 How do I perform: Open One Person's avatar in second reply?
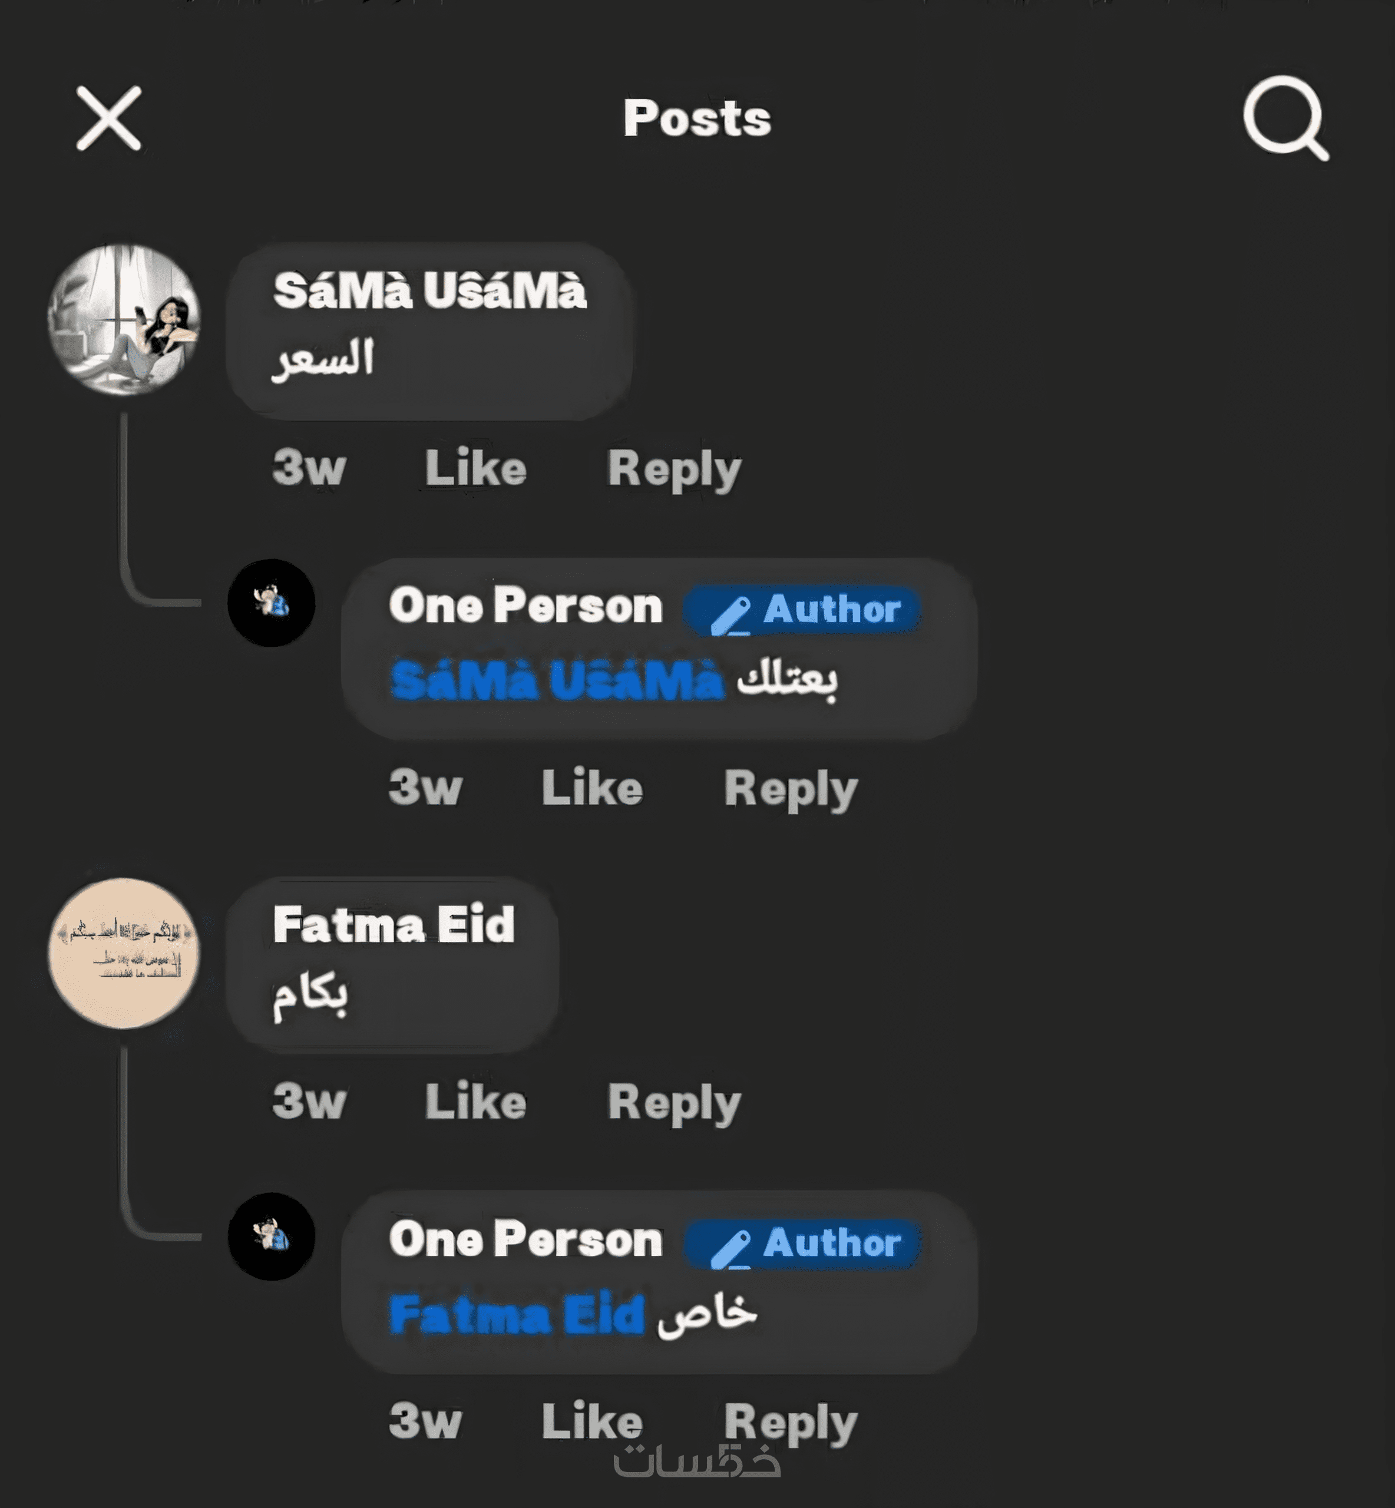(x=272, y=1236)
